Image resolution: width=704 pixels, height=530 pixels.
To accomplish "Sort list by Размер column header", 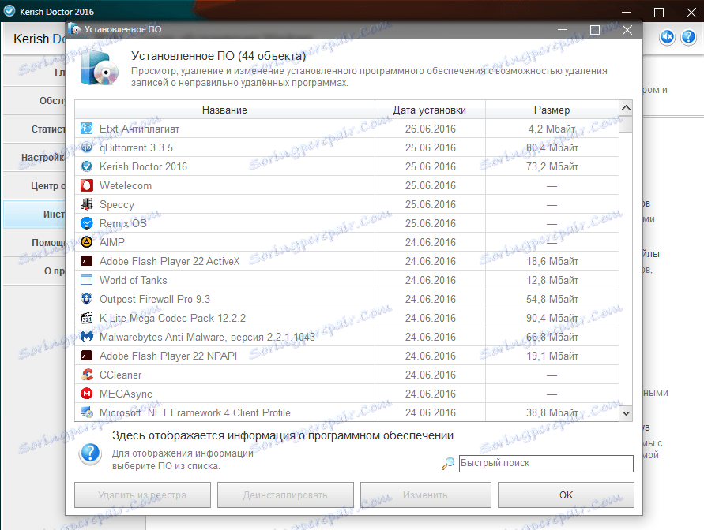I will [552, 110].
